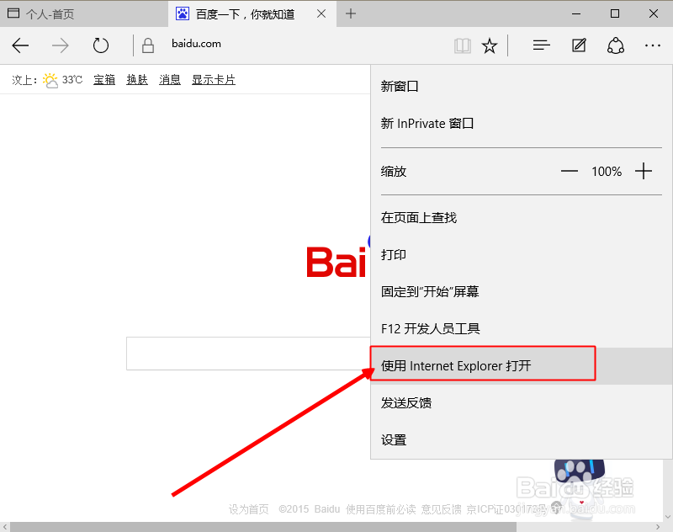
Task: Toggle the More actions ellipsis button
Action: click(x=653, y=45)
